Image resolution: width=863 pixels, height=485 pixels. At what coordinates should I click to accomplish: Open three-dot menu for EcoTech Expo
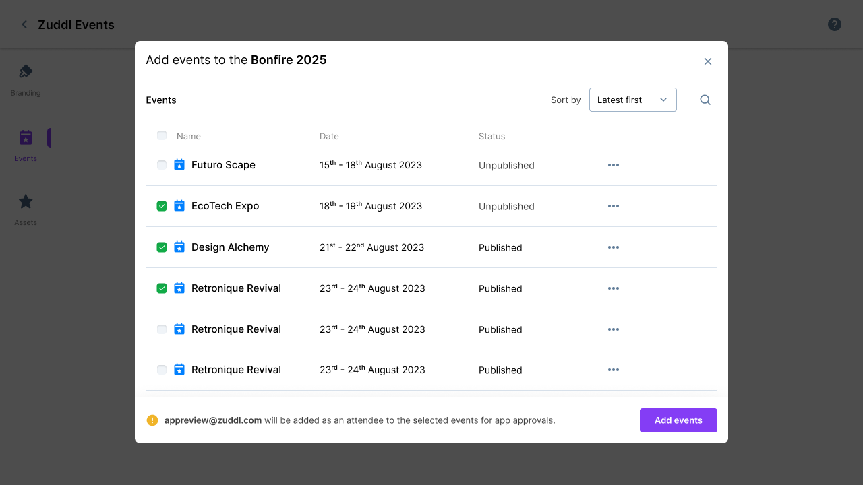[x=613, y=206]
